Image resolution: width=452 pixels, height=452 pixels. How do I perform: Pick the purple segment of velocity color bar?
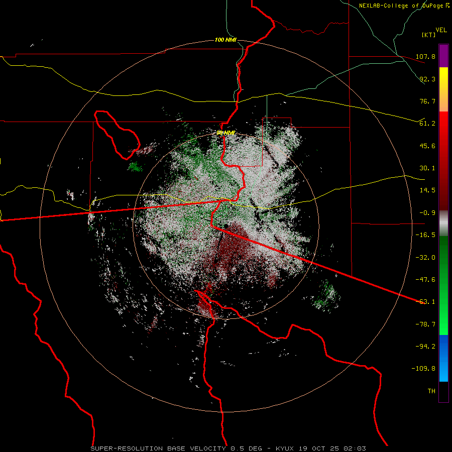click(x=443, y=56)
